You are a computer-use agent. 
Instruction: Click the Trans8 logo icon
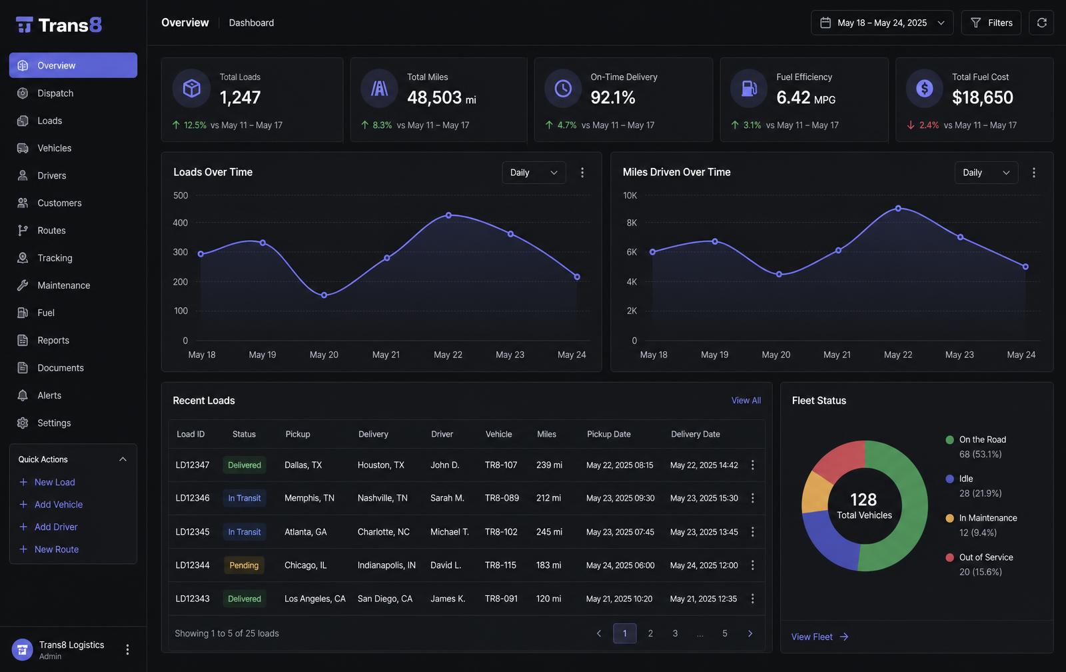tap(25, 25)
